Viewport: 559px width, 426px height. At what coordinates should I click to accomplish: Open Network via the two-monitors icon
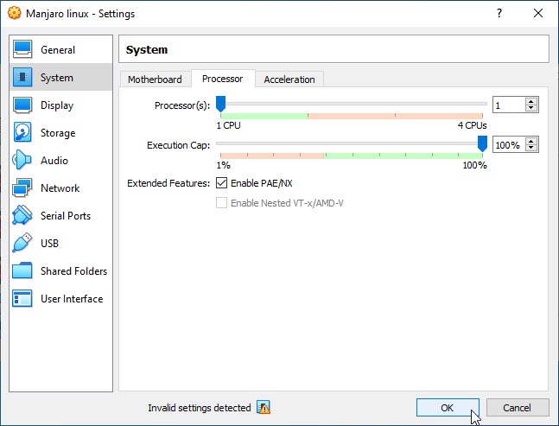22,188
